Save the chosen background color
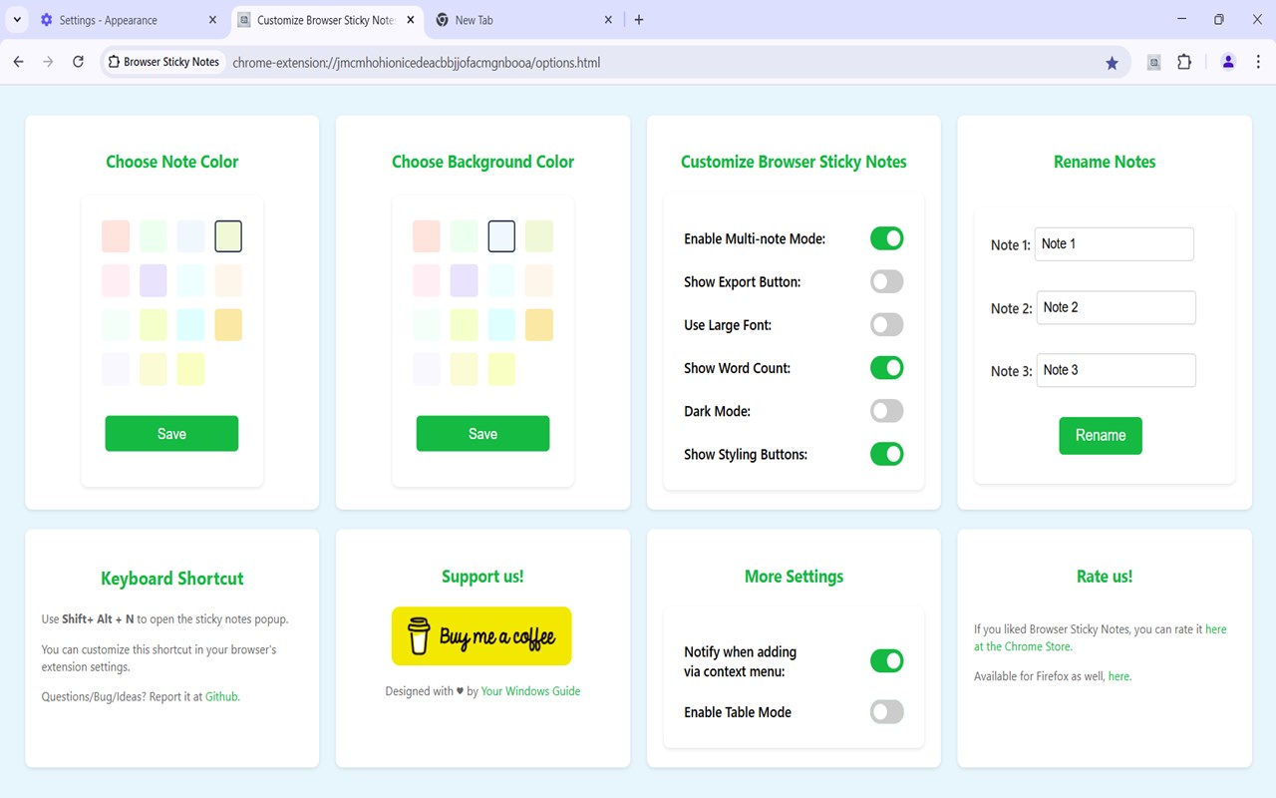 click(x=482, y=434)
